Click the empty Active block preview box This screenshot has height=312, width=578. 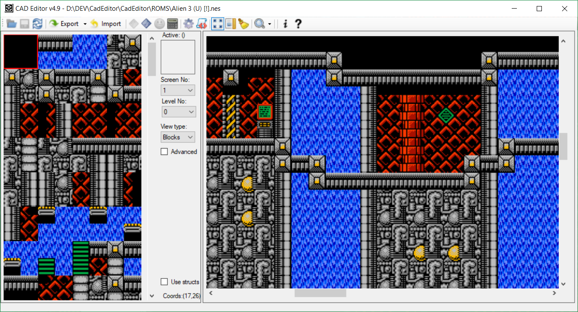click(x=178, y=57)
